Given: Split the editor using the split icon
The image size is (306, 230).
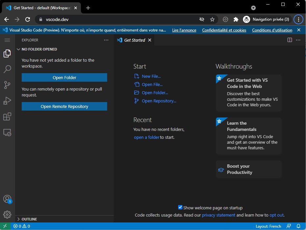Looking at the screenshot, I should (x=289, y=40).
